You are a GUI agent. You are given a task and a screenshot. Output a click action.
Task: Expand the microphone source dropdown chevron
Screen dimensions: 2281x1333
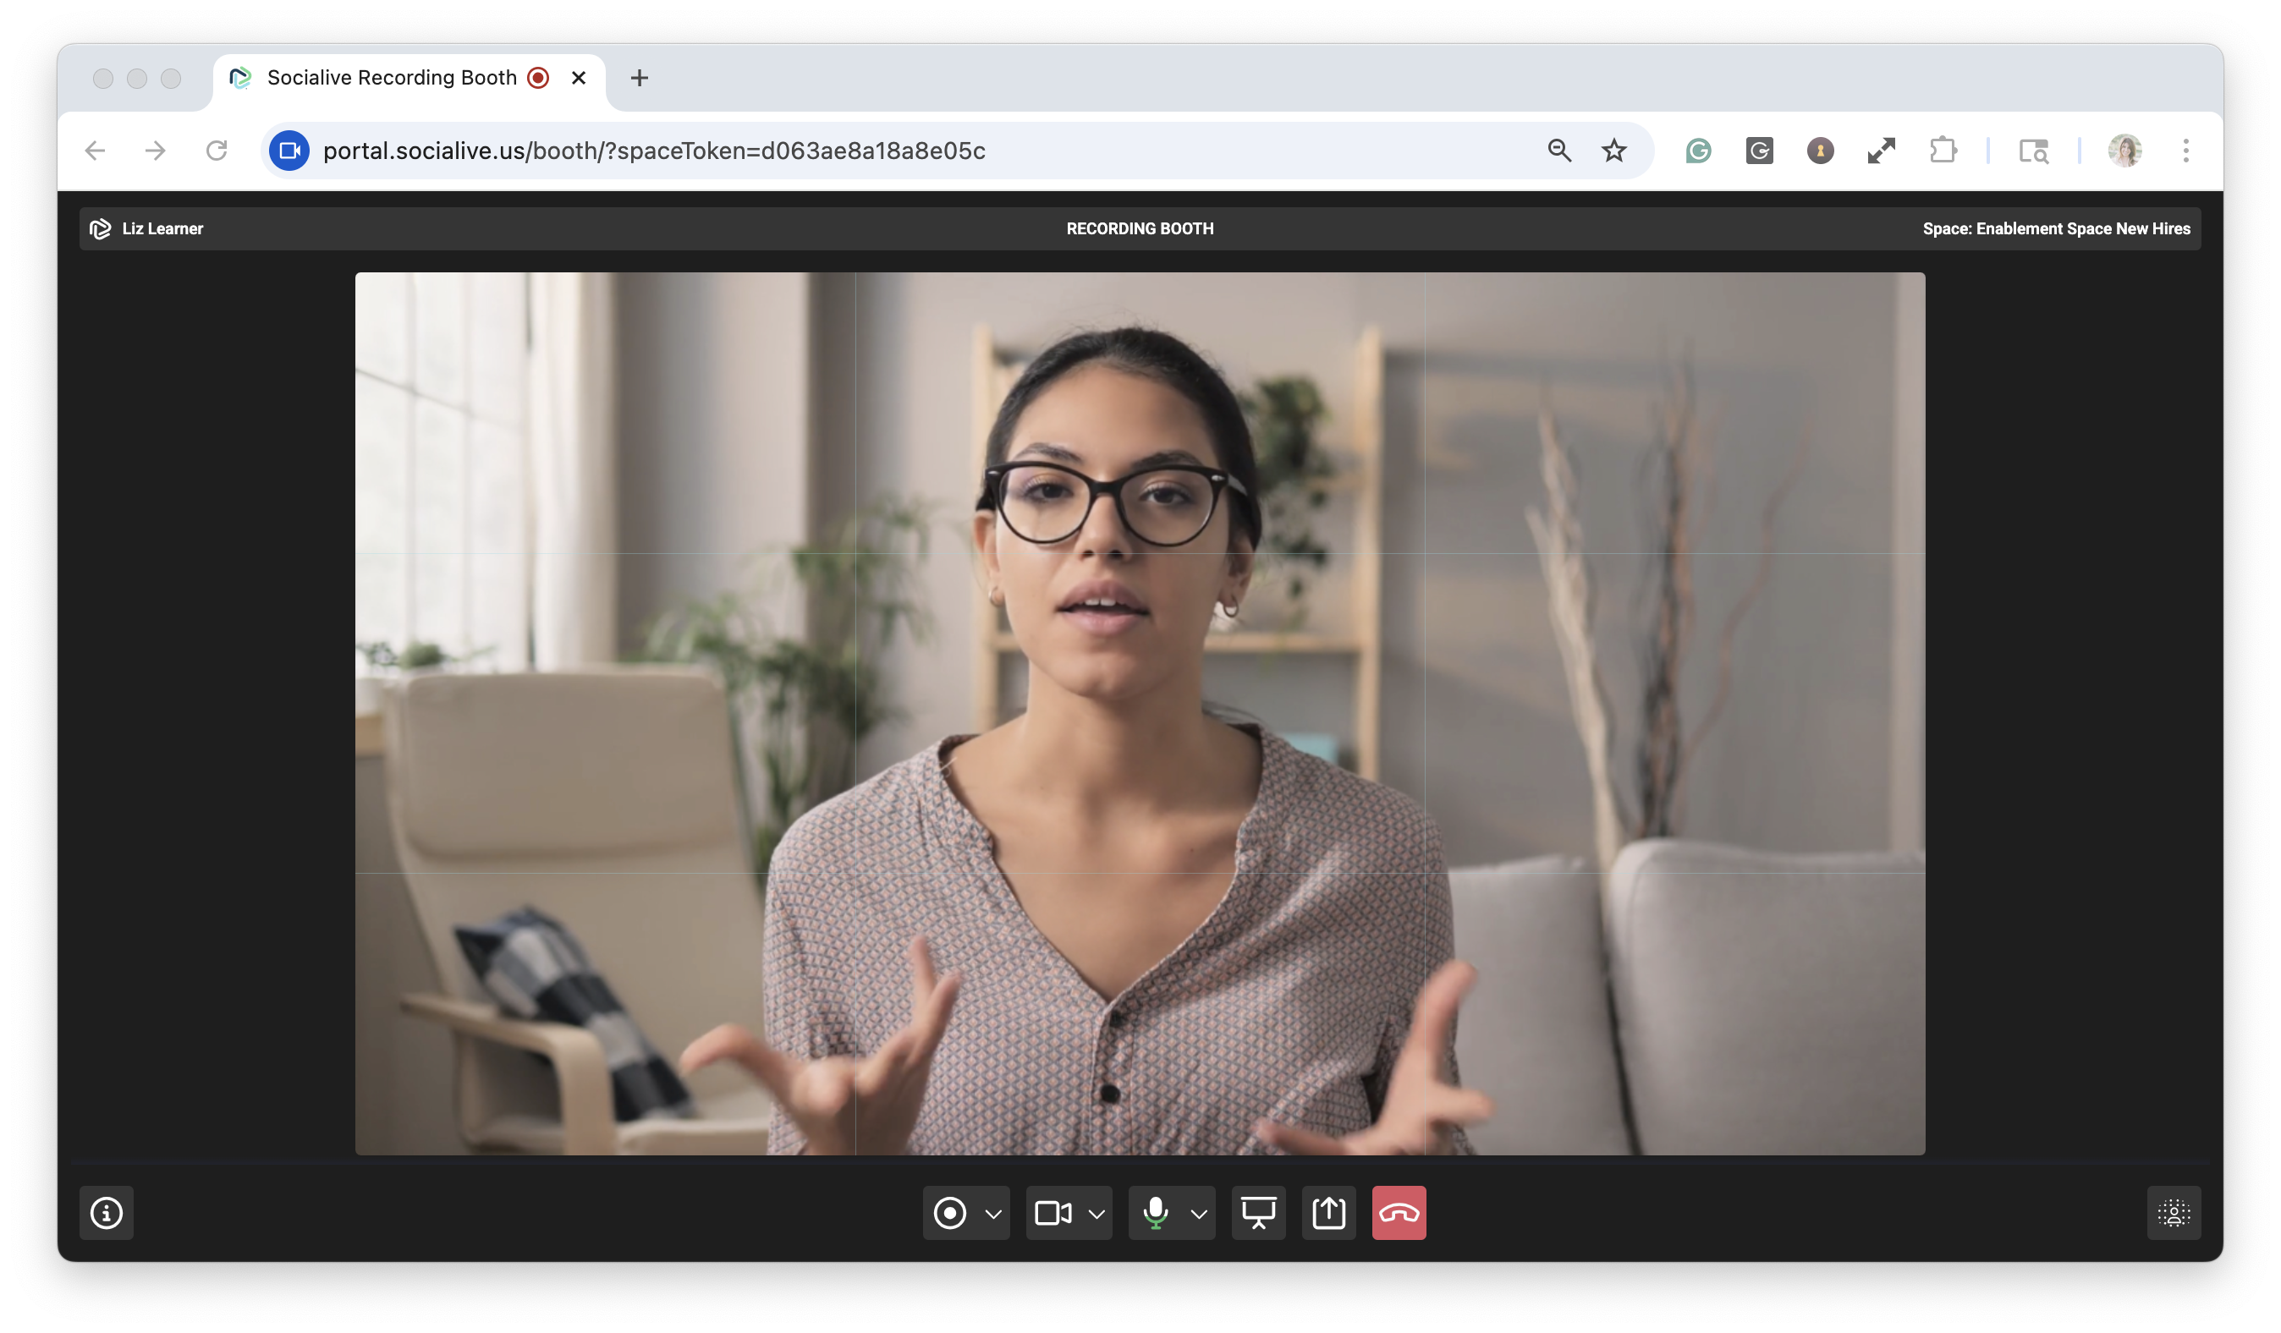[1198, 1214]
